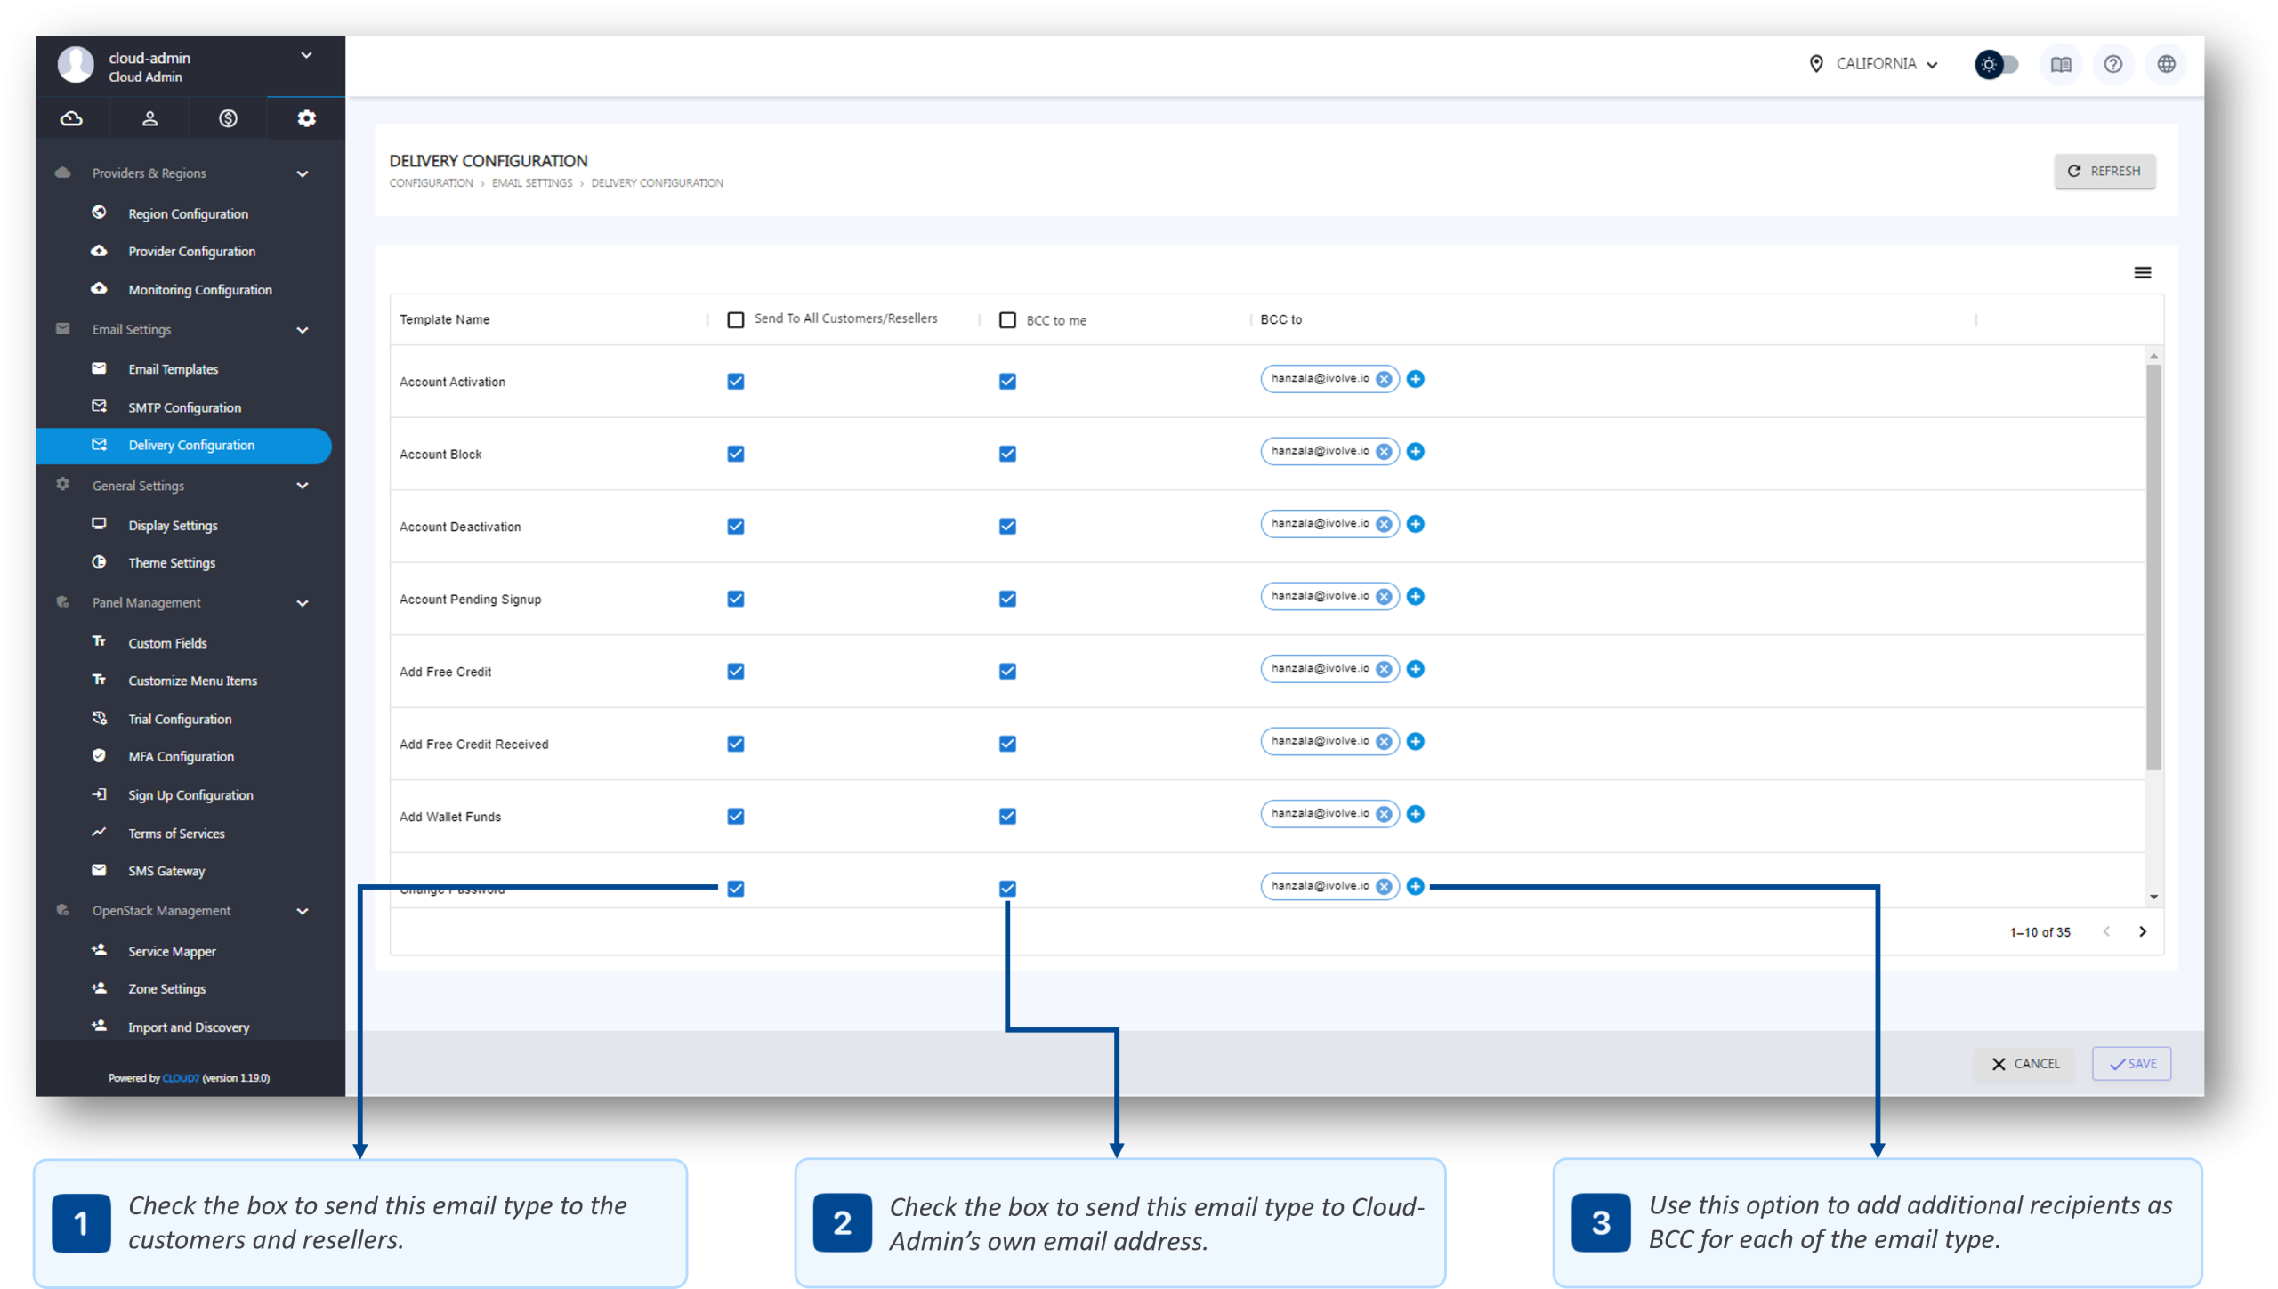Select Delivery Configuration menu item

click(x=183, y=446)
